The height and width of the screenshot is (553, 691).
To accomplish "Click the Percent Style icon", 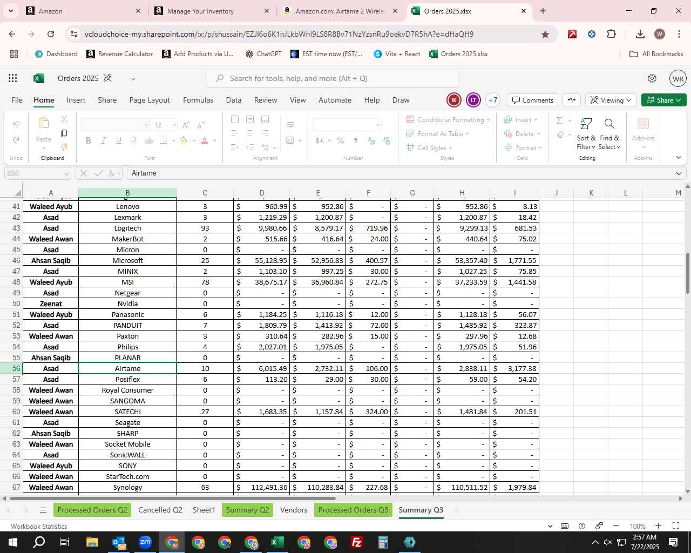I will [x=341, y=140].
